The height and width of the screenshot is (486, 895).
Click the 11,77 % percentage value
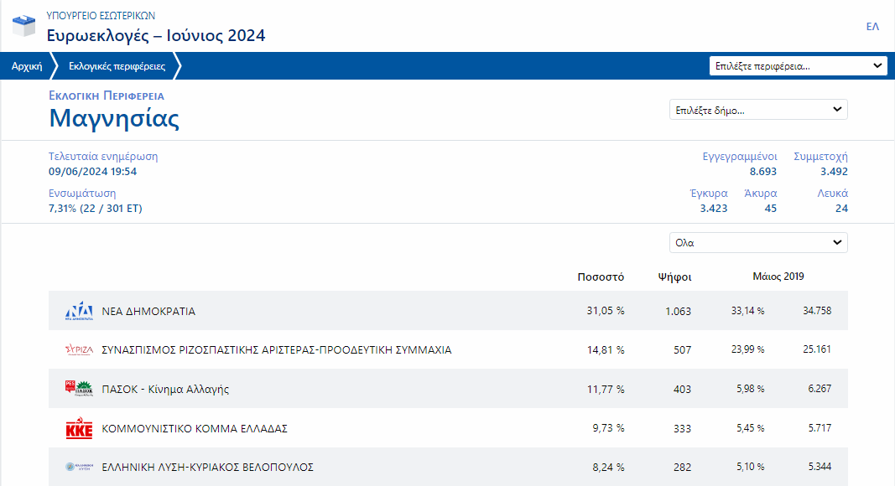coord(606,389)
